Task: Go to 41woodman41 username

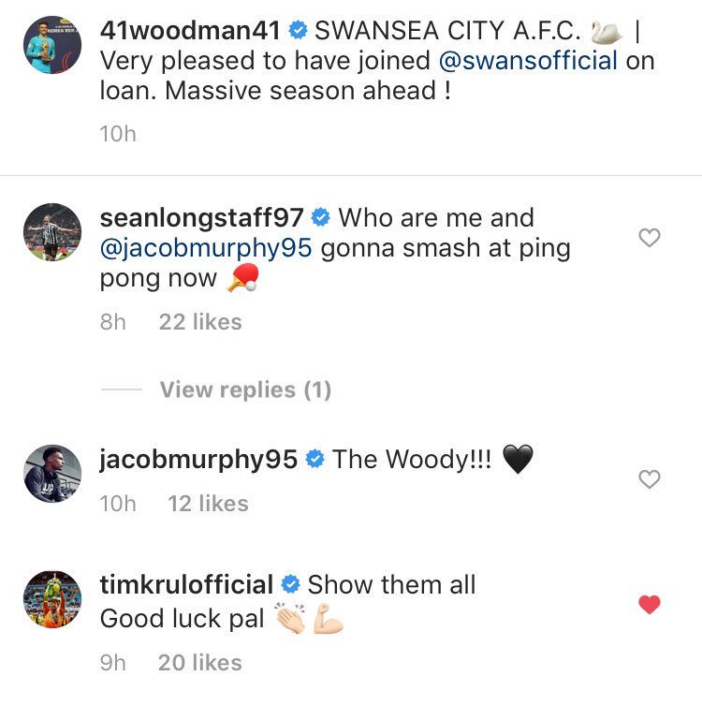Action: tap(190, 31)
